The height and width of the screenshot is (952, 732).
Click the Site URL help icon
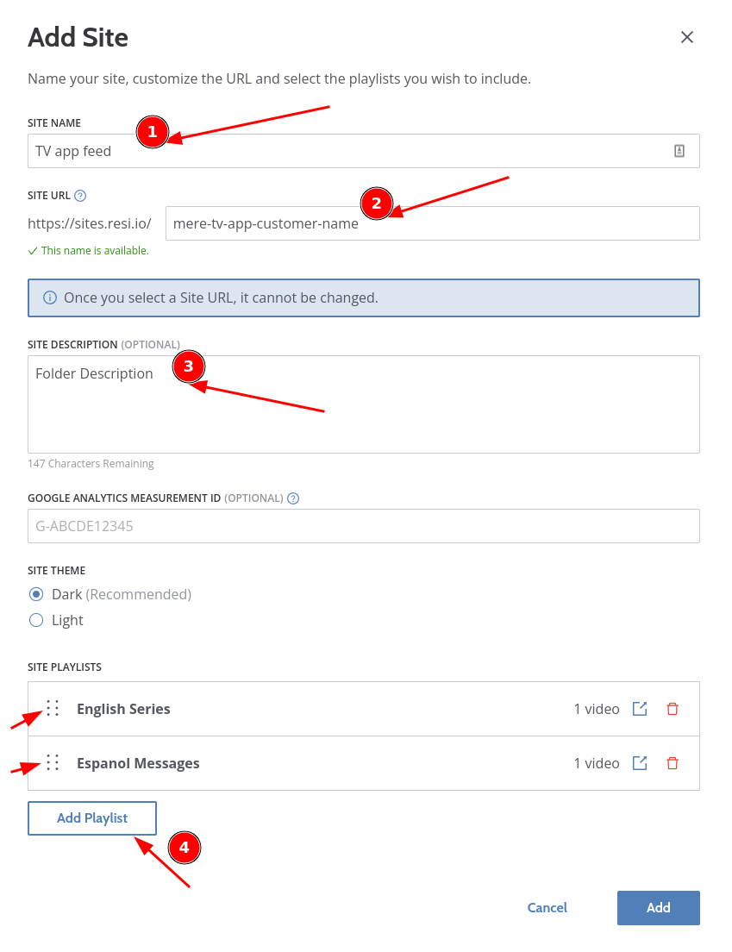coord(80,196)
